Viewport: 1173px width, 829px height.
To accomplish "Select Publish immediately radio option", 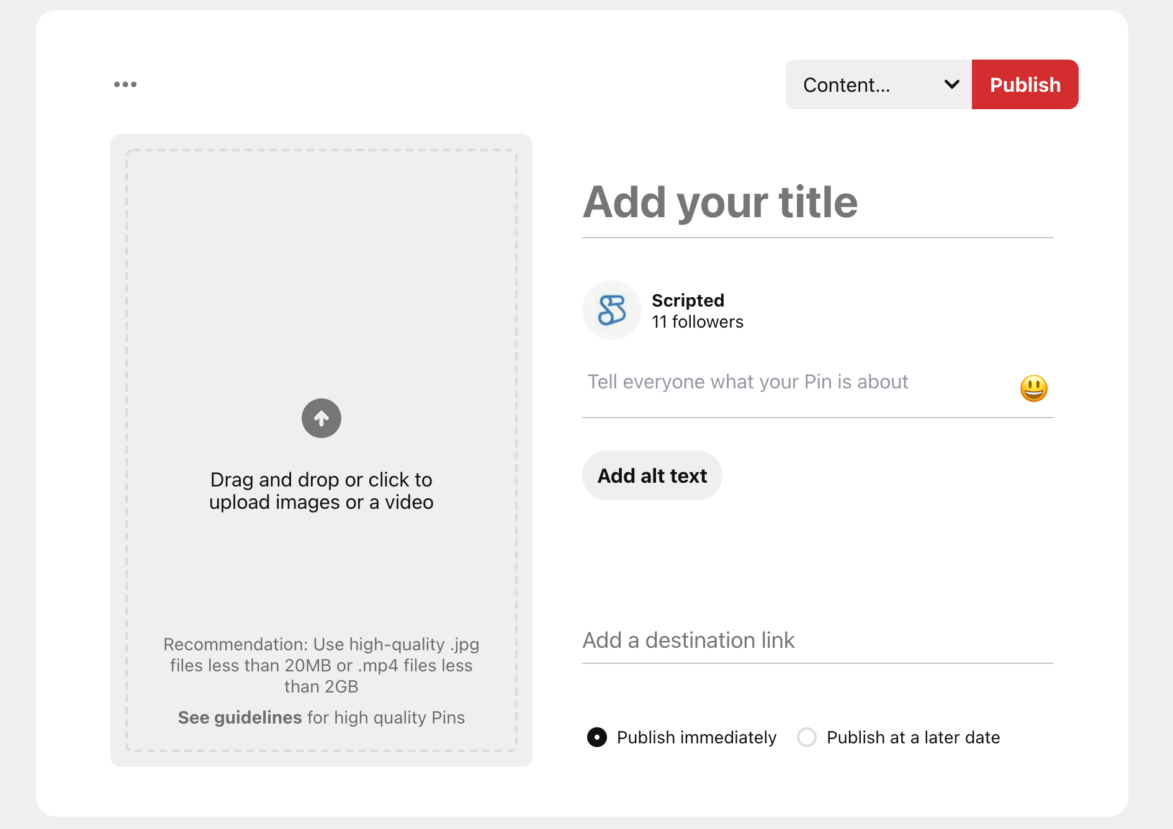I will (597, 737).
